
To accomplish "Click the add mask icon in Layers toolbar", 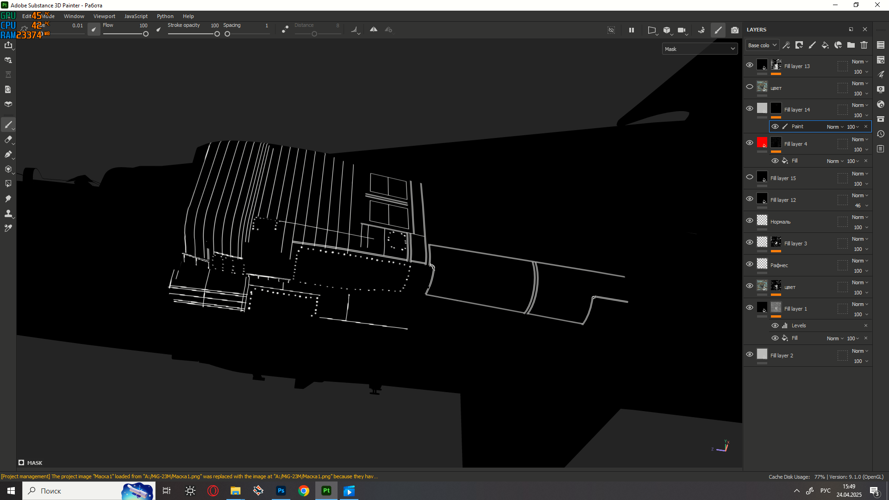I will click(799, 45).
